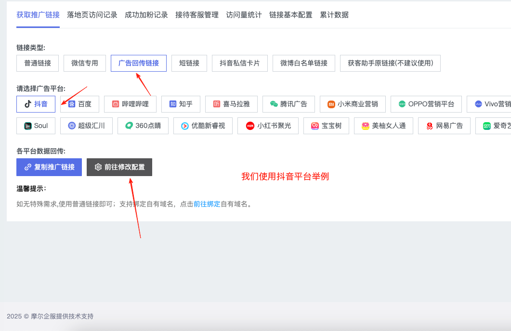Click the Zhihu icon
511x331 pixels.
173,104
